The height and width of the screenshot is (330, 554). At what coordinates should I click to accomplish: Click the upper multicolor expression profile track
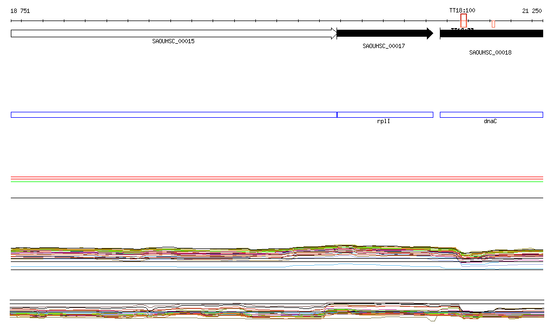coord(216,253)
